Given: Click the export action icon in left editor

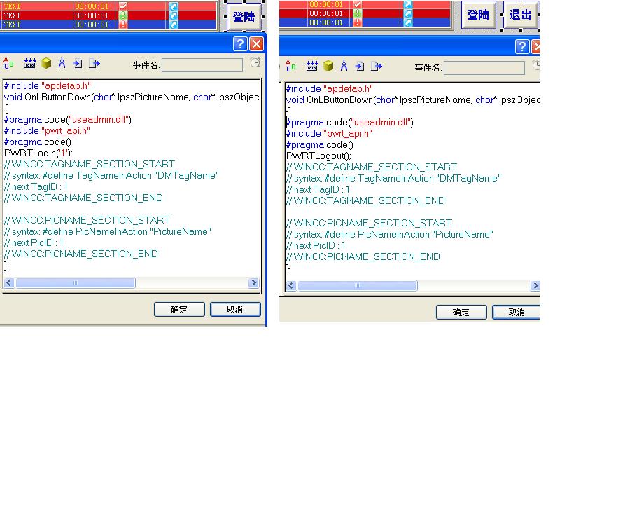Looking at the screenshot, I should (x=94, y=63).
